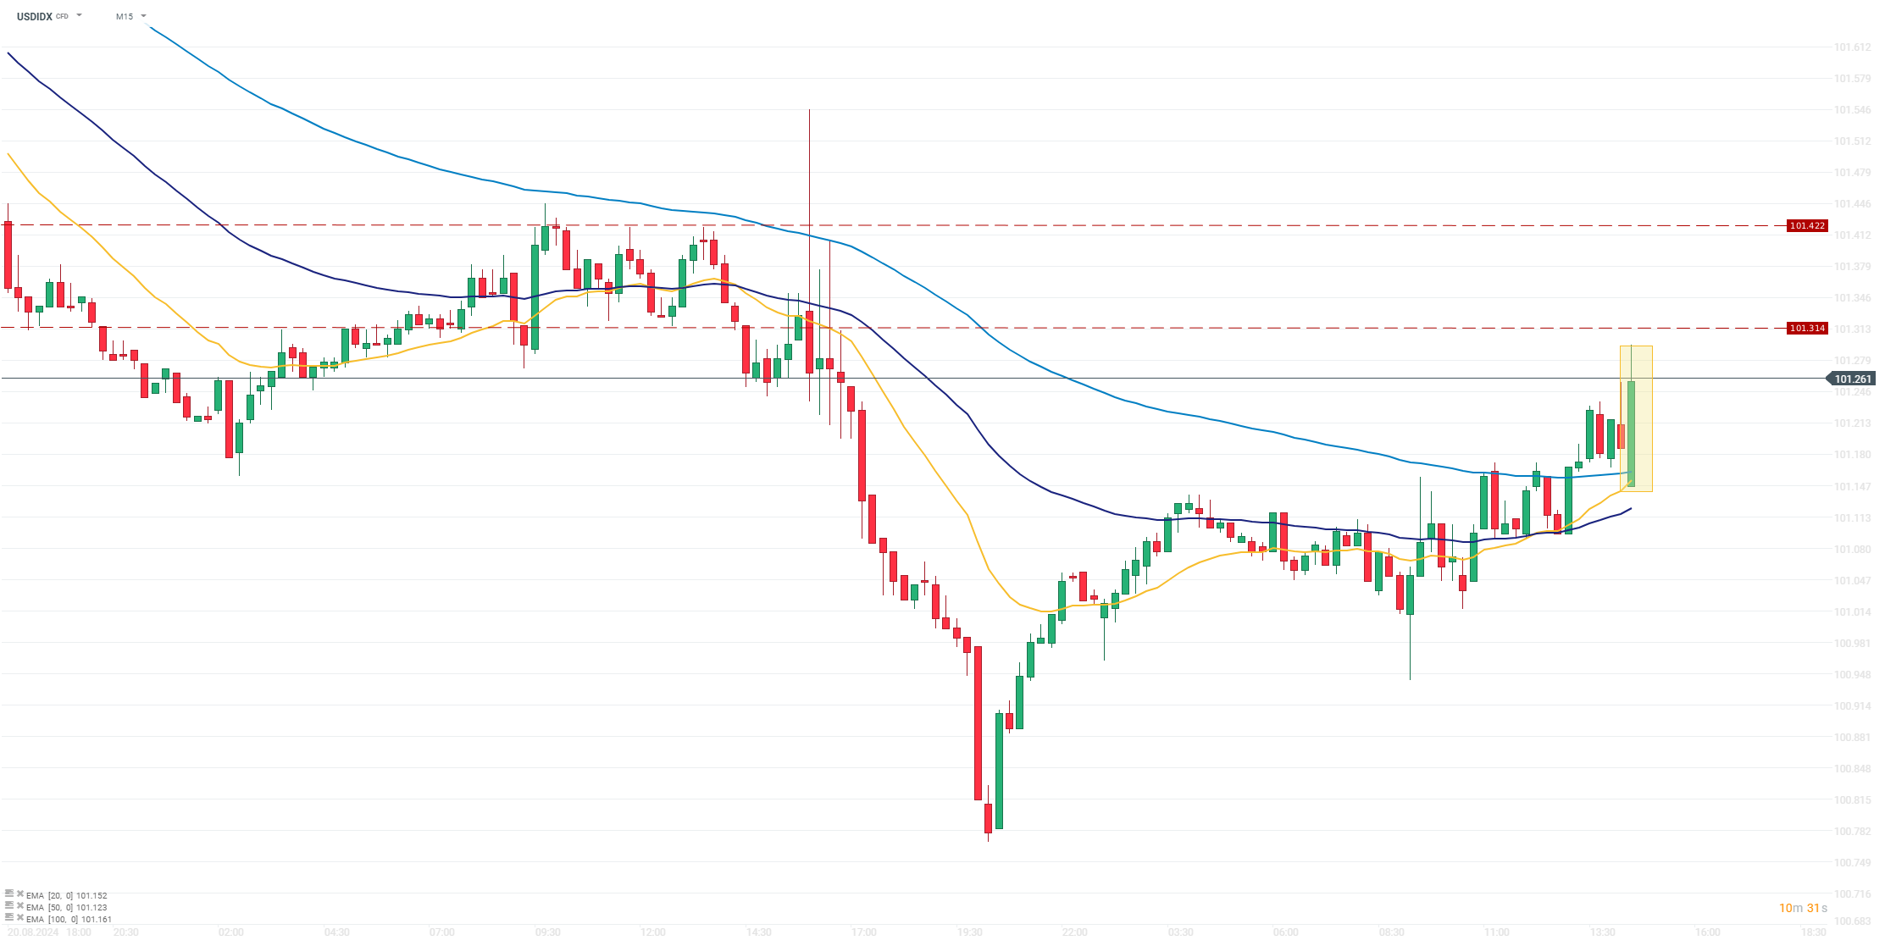Image resolution: width=1885 pixels, height=946 pixels.
Task: Open settings for the EMA 50 indicator
Action: tap(9, 907)
